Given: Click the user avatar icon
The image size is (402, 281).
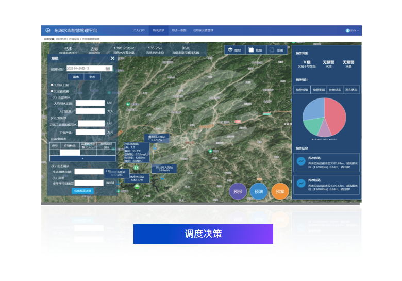Looking at the screenshot, I should [x=348, y=31].
